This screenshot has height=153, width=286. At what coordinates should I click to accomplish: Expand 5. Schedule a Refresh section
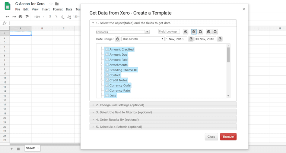pos(163,127)
